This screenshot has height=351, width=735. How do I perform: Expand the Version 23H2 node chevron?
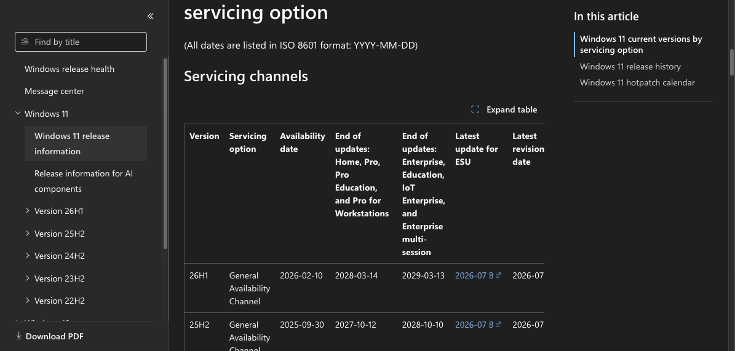(x=28, y=278)
